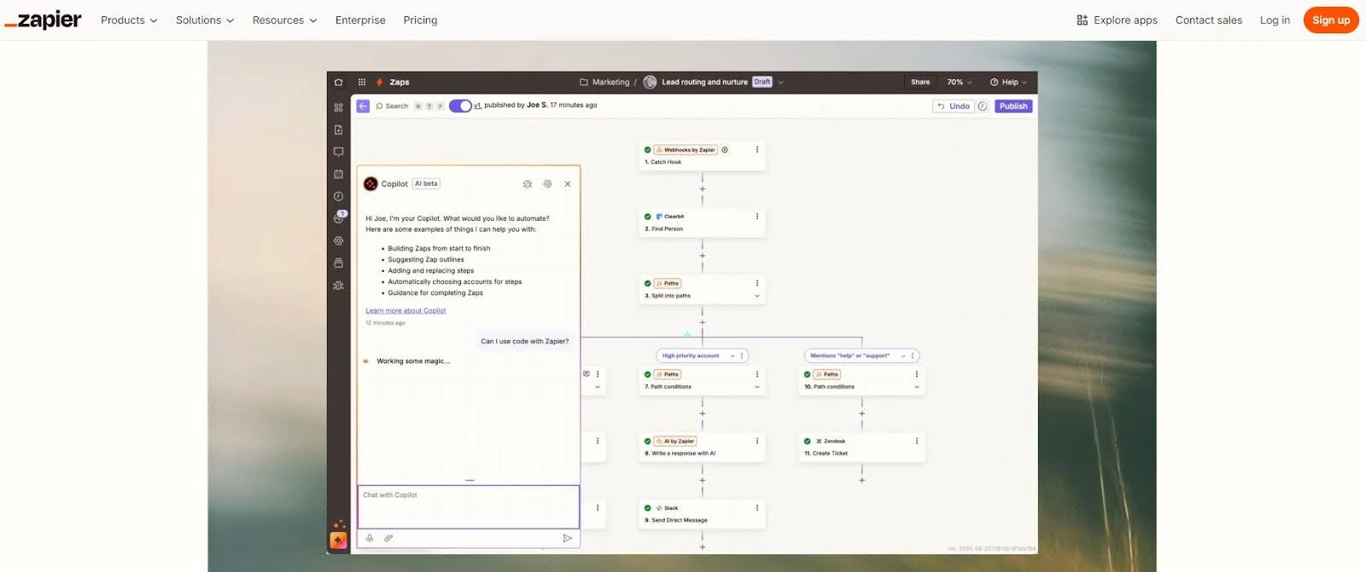Open sidebar debug bug icon

tap(339, 286)
